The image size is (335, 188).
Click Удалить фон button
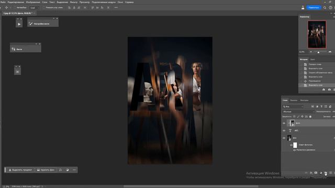(46, 170)
